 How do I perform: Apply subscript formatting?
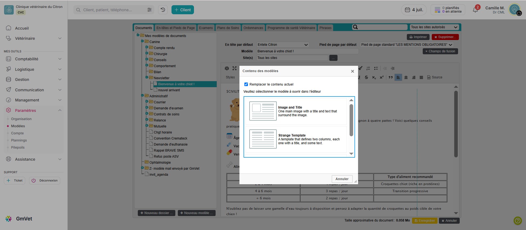[374, 77]
